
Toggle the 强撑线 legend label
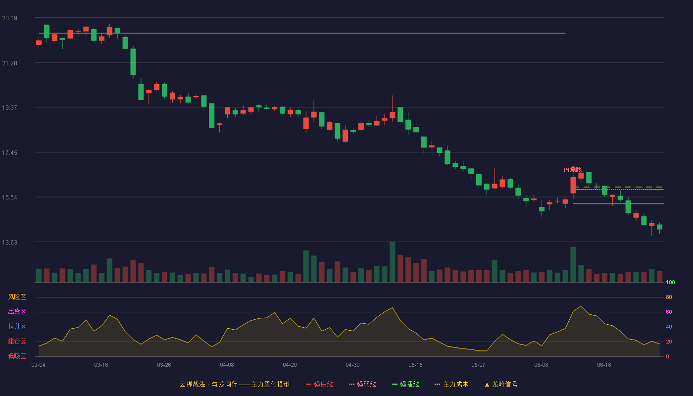pyautogui.click(x=409, y=384)
